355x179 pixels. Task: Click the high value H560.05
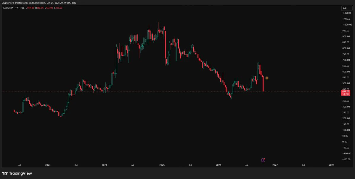pyautogui.click(x=39, y=8)
